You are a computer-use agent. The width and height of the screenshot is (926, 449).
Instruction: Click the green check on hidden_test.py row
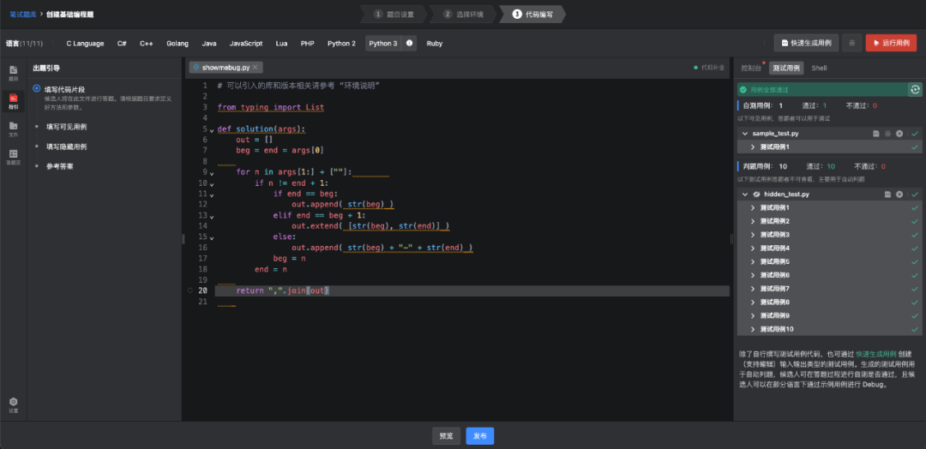tap(915, 195)
